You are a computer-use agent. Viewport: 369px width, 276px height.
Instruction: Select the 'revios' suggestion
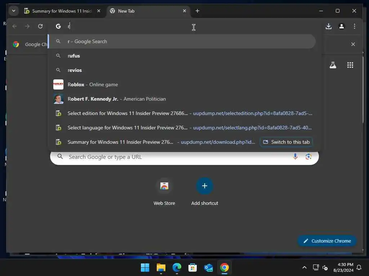(182, 70)
